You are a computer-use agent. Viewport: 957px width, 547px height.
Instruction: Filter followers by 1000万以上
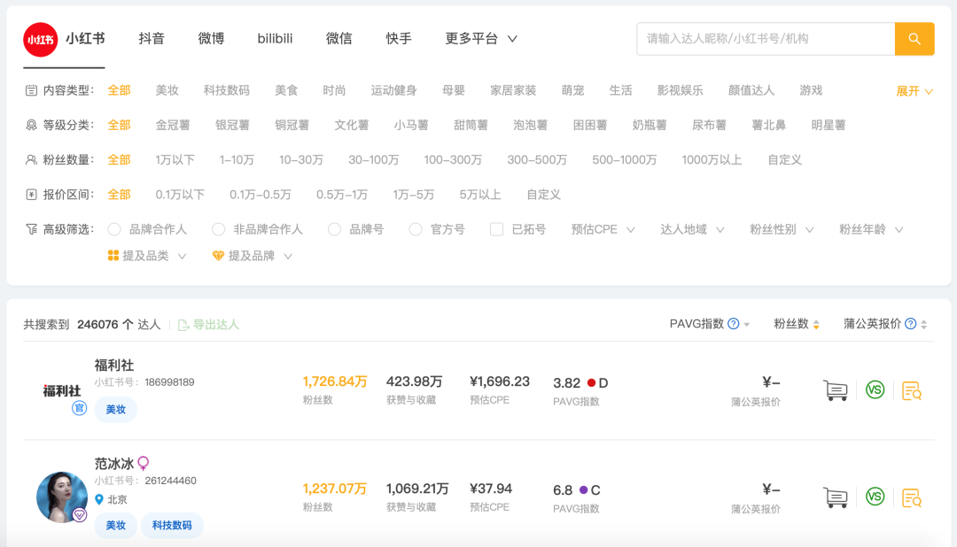(712, 160)
